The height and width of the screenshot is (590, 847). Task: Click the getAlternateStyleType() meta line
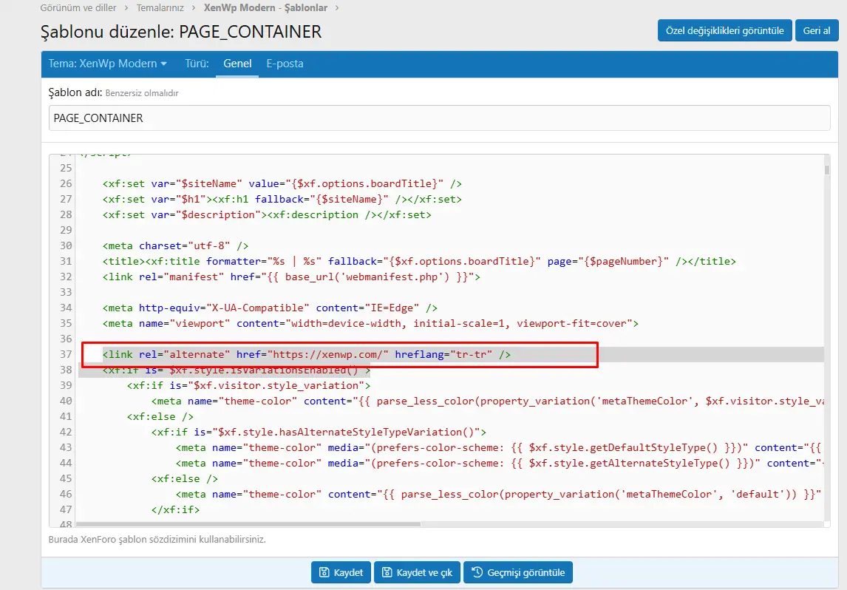click(x=499, y=463)
